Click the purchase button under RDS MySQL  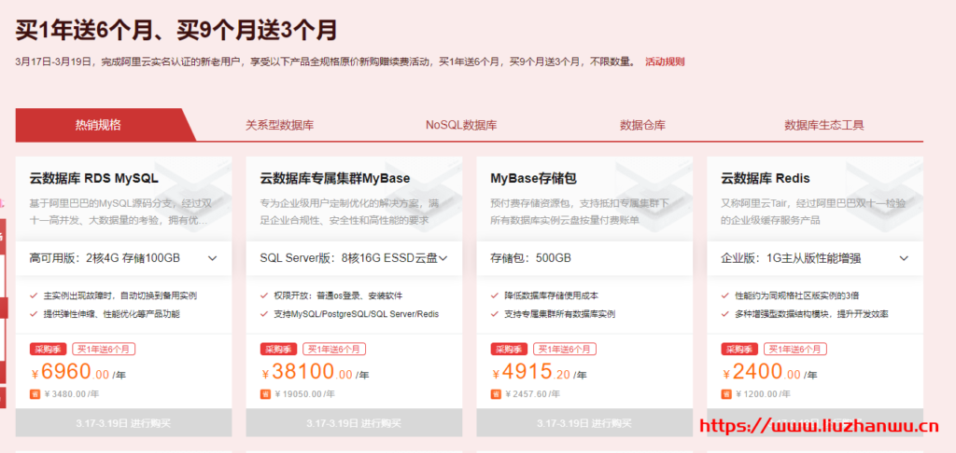(x=123, y=422)
